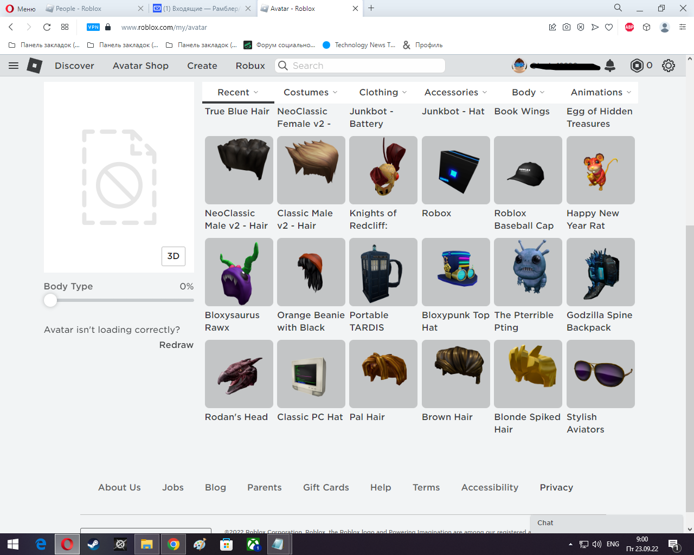
Task: Click the Body Type slider track
Action: pyautogui.click(x=119, y=300)
